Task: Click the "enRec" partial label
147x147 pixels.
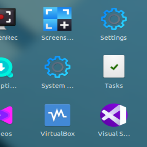Action: (x=8, y=38)
